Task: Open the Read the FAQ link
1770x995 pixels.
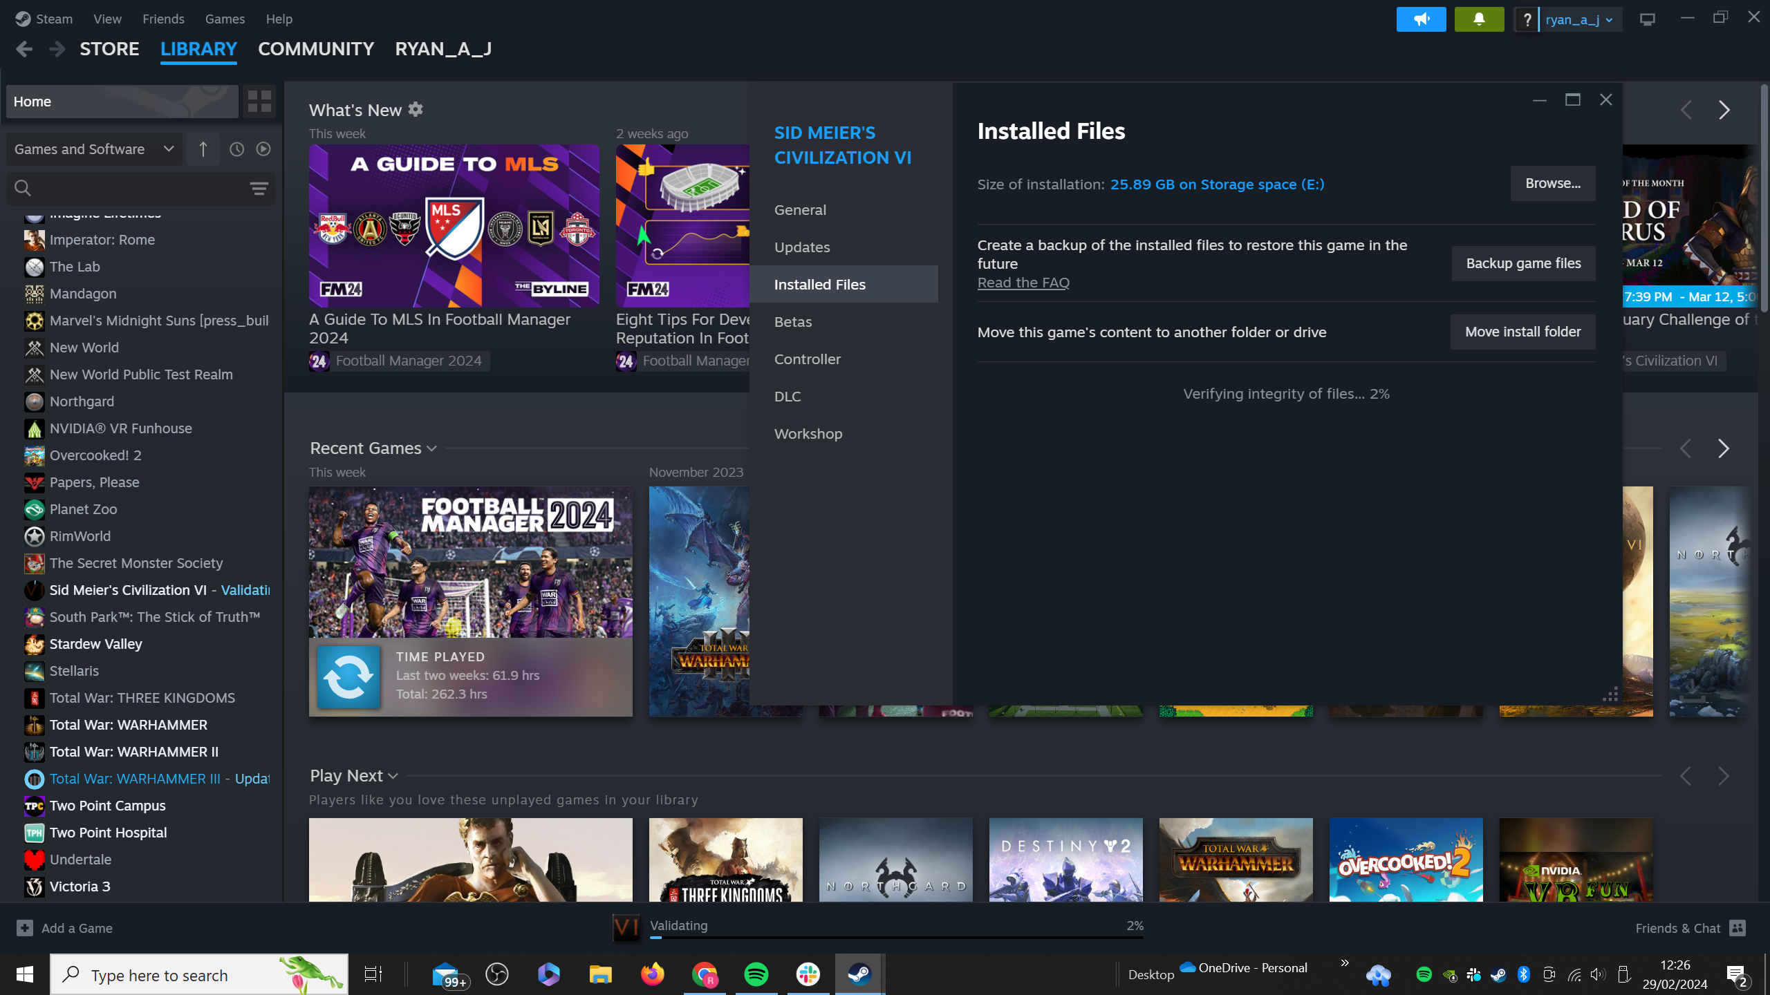Action: [1023, 283]
